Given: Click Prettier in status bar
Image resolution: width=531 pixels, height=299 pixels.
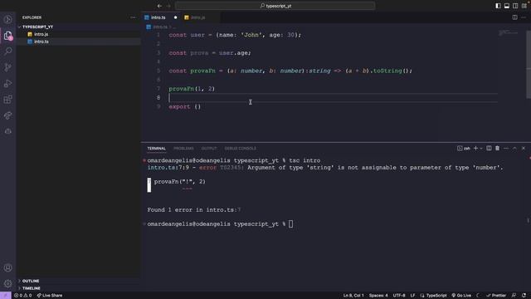Looking at the screenshot, I should [496, 296].
